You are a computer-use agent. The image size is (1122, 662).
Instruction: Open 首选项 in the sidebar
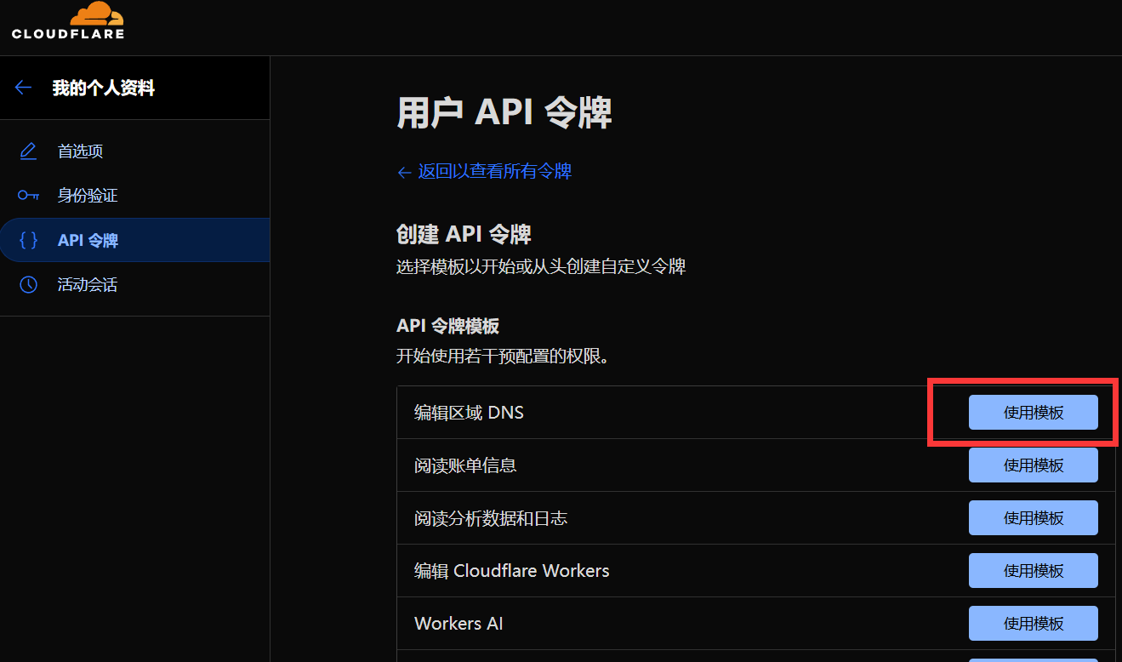coord(80,151)
